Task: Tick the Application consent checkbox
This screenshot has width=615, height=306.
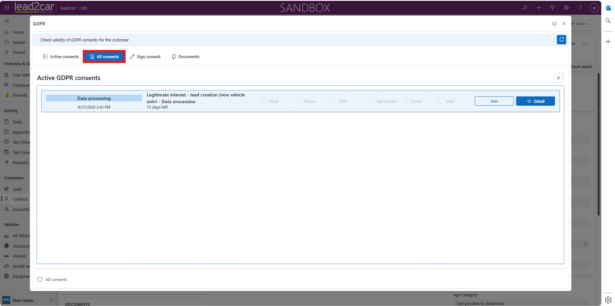Action: [x=370, y=101]
